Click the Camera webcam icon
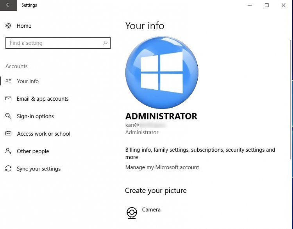The width and height of the screenshot is (293, 229). click(132, 213)
